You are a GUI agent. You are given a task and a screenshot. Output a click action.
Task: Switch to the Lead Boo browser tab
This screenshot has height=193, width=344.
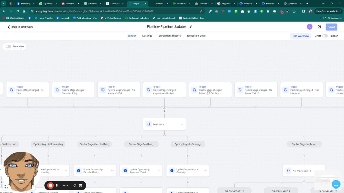point(181,3)
